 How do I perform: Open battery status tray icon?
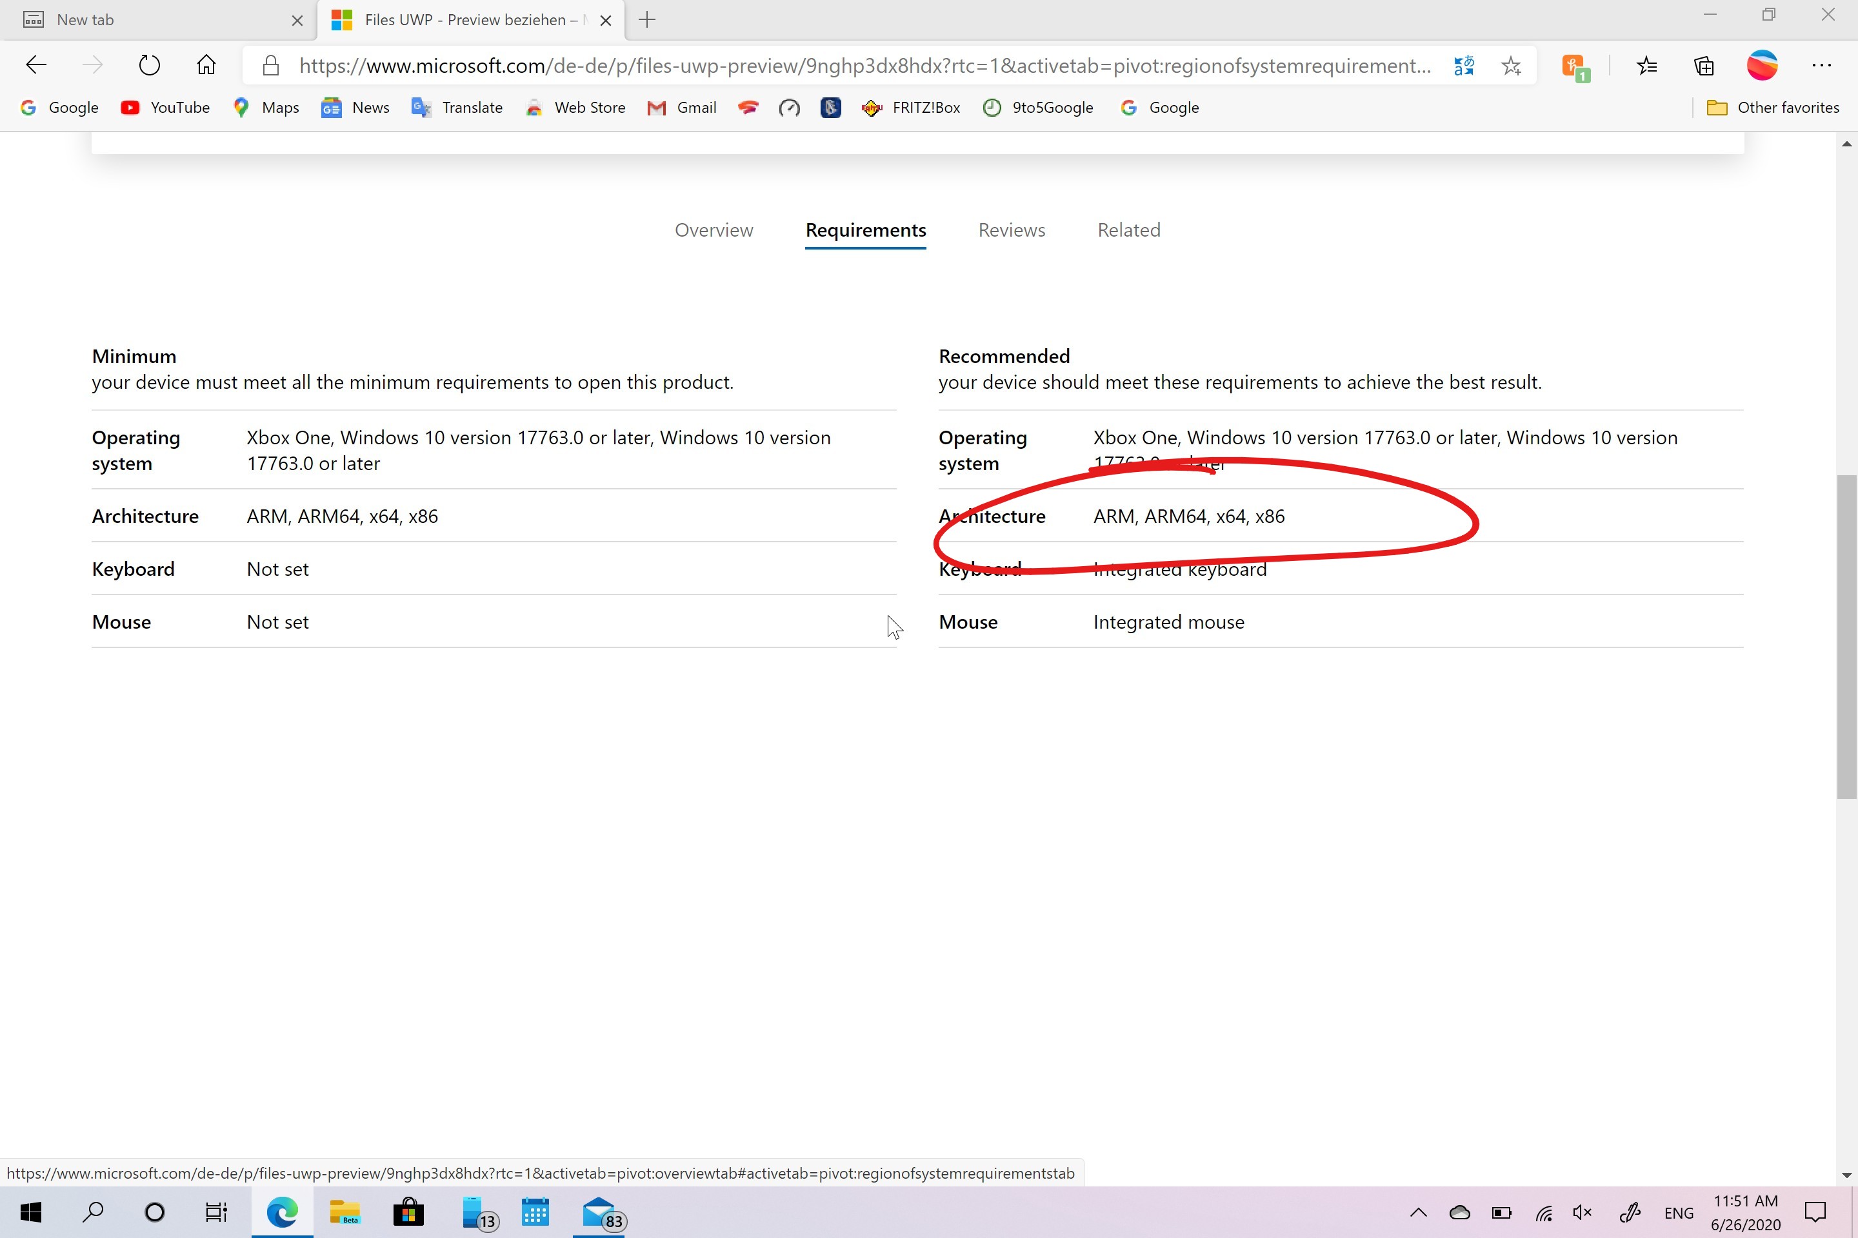click(x=1501, y=1213)
